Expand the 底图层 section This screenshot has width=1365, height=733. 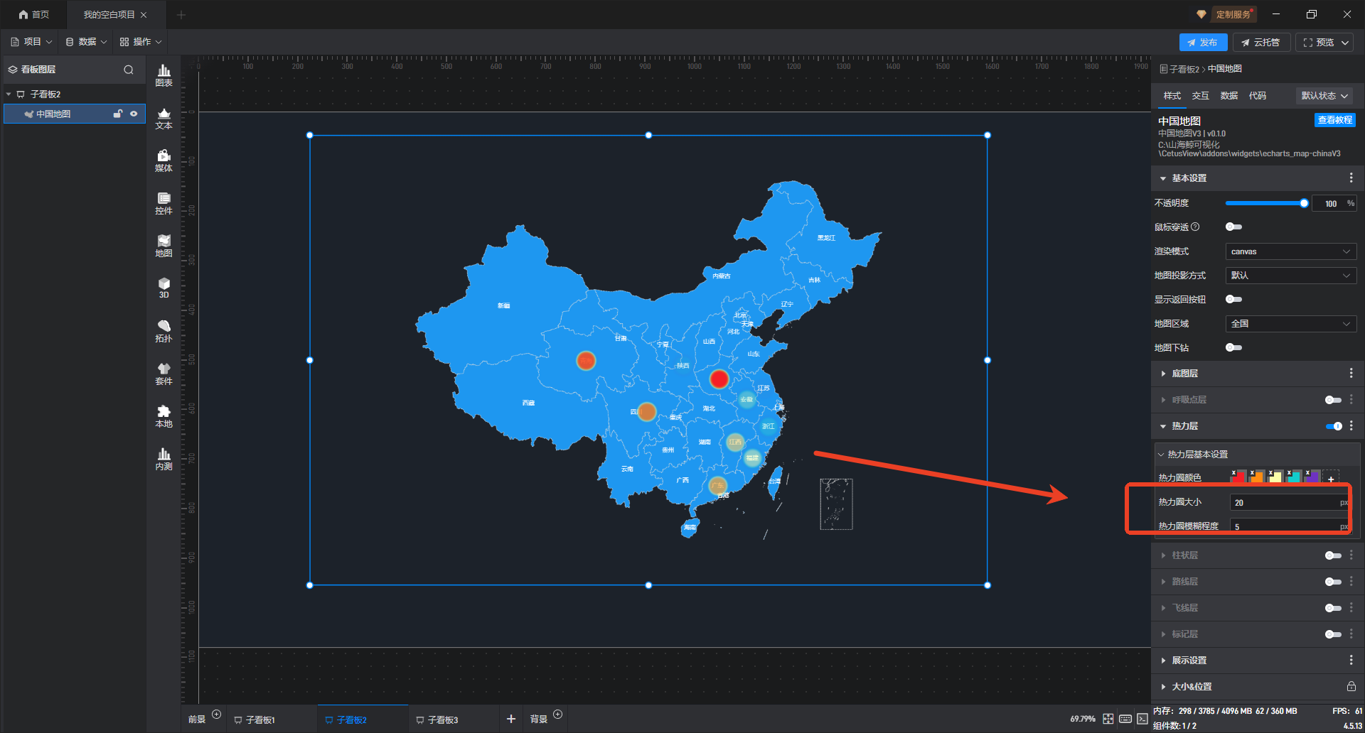click(1184, 374)
